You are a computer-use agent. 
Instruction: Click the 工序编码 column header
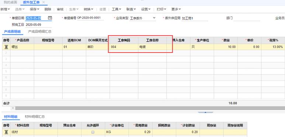(124, 40)
